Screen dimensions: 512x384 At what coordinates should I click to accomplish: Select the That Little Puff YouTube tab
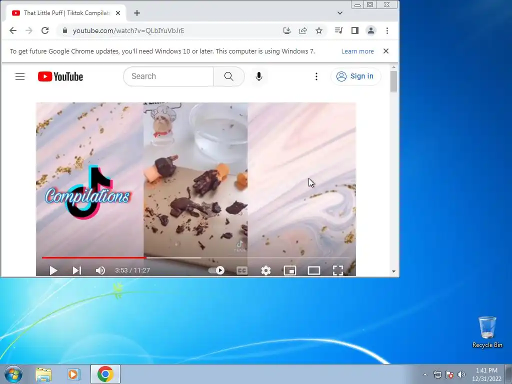click(65, 13)
